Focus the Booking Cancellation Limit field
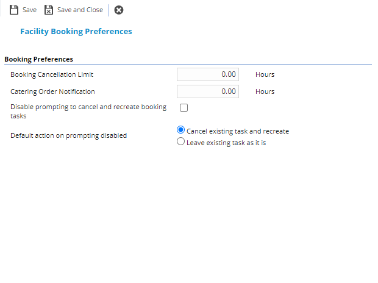The width and height of the screenshot is (378, 283). [x=207, y=74]
